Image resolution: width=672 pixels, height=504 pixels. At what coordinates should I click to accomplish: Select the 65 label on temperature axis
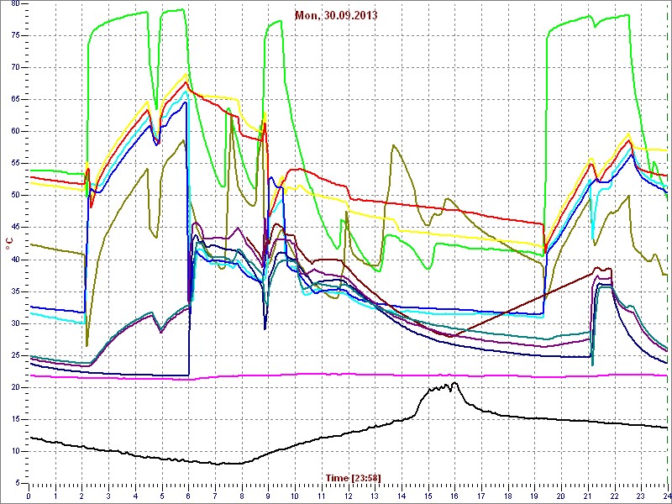point(14,100)
